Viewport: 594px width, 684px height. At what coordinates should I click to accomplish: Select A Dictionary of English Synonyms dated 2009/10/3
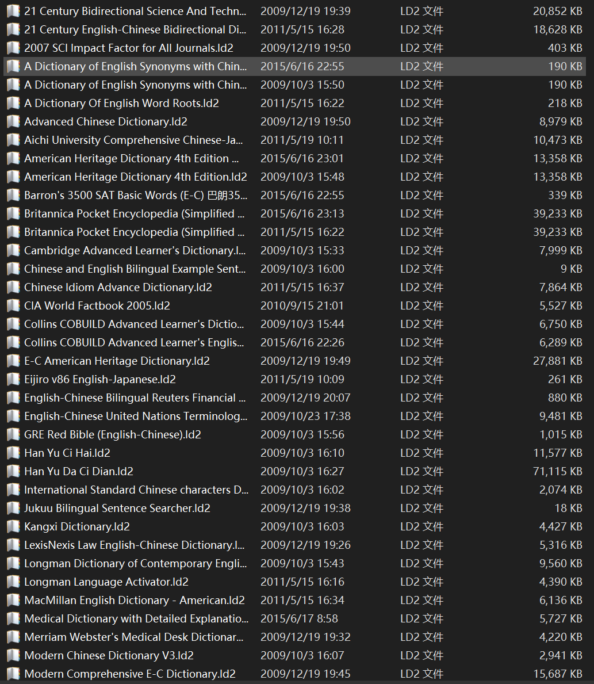[x=136, y=85]
